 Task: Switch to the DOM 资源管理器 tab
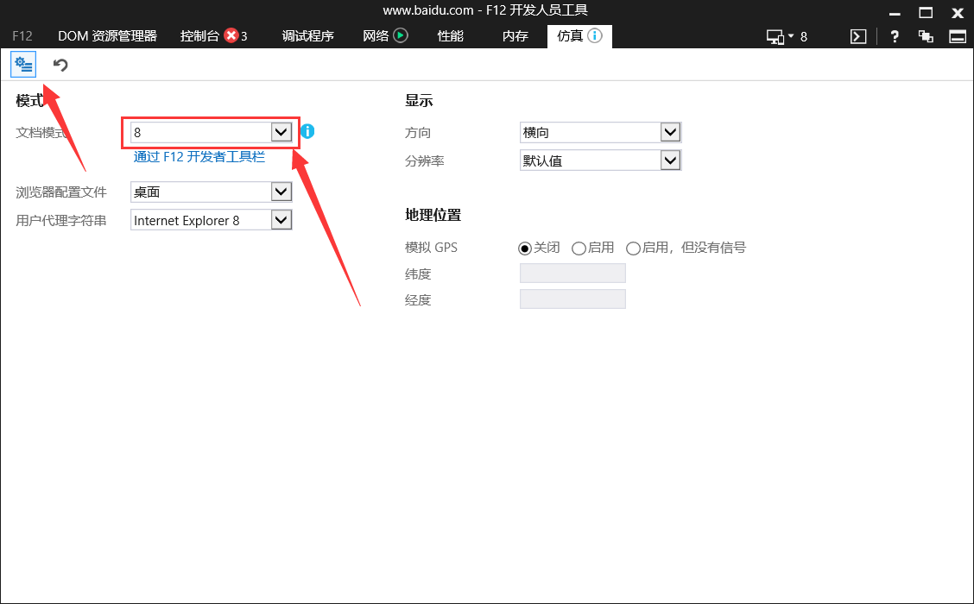pyautogui.click(x=107, y=36)
